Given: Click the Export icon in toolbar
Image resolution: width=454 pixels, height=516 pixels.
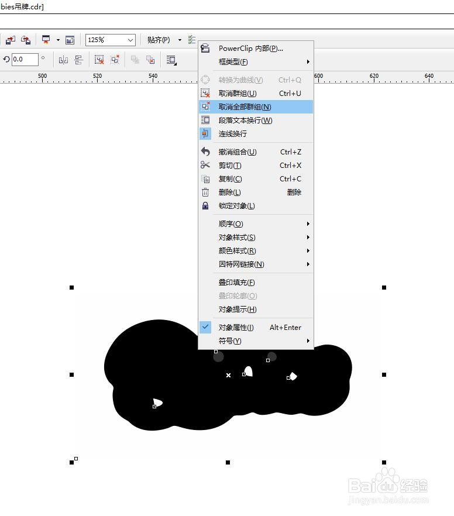Looking at the screenshot, I should tap(26, 40).
